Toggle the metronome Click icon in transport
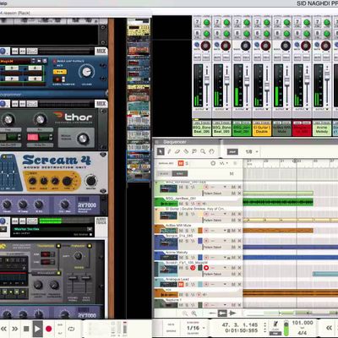The height and width of the screenshot is (338, 338). tap(275, 324)
